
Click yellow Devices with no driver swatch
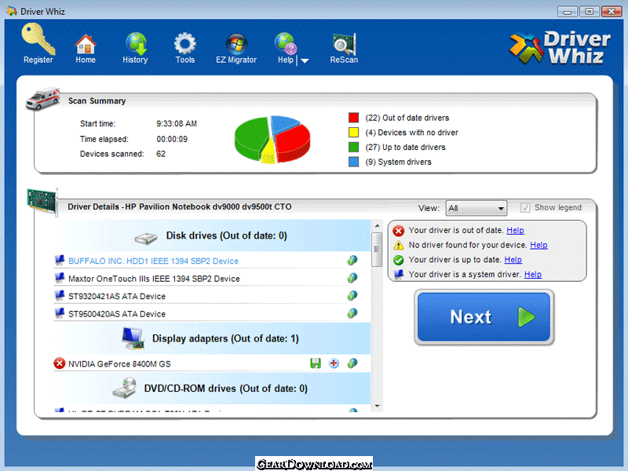353,133
